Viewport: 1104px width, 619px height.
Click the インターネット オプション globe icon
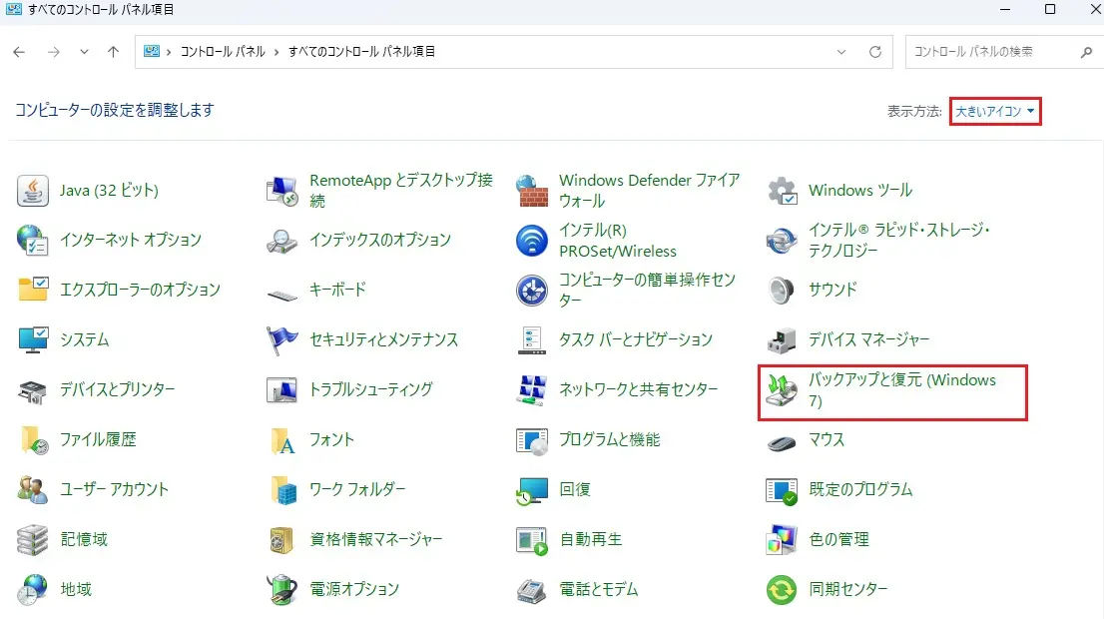tap(32, 241)
